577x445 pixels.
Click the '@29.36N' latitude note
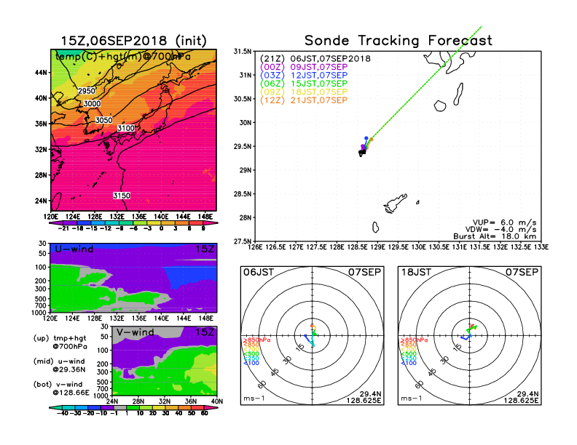68,369
